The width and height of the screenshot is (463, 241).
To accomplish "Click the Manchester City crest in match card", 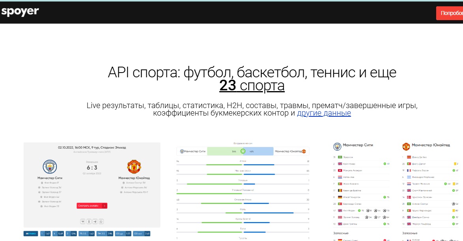I will (x=50, y=167).
